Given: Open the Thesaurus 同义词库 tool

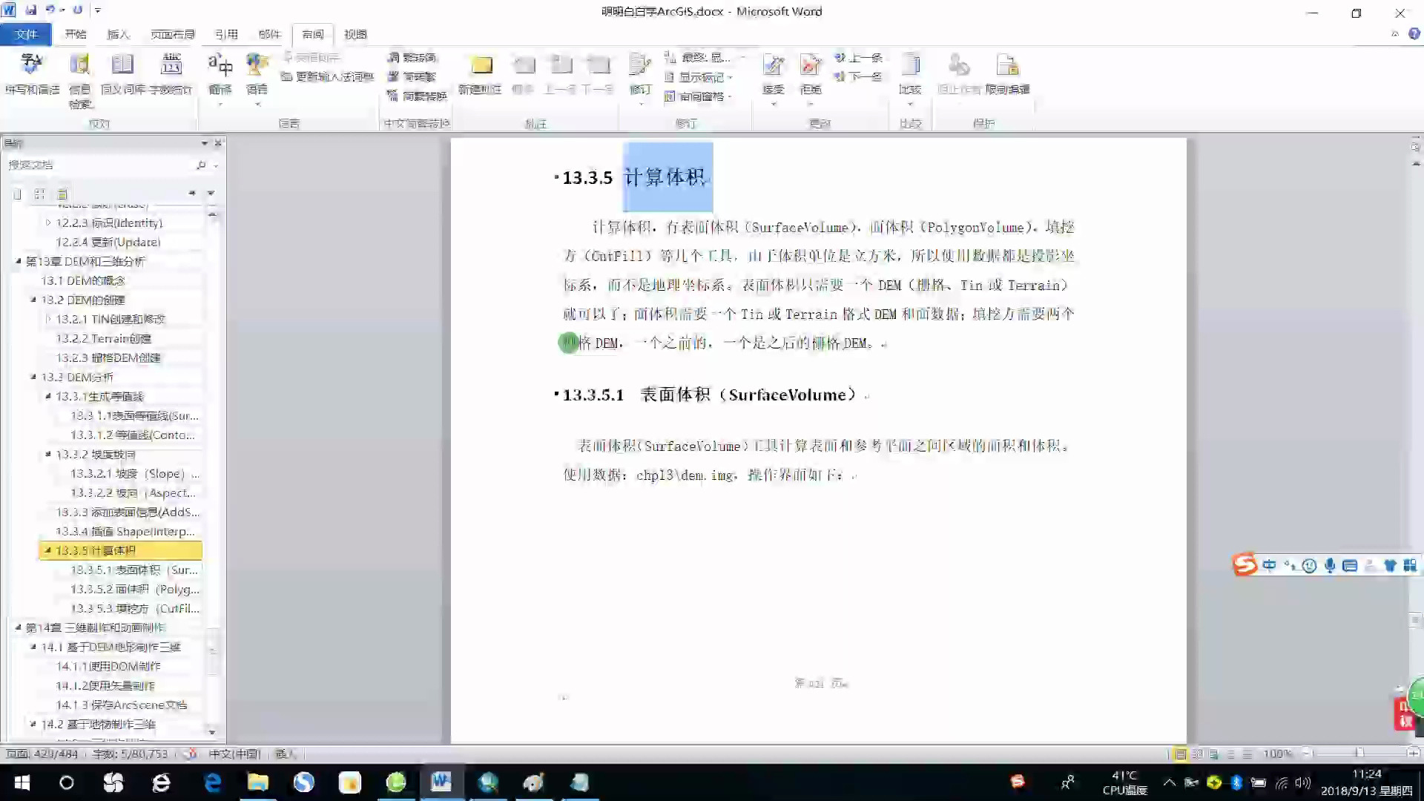Looking at the screenshot, I should [122, 74].
